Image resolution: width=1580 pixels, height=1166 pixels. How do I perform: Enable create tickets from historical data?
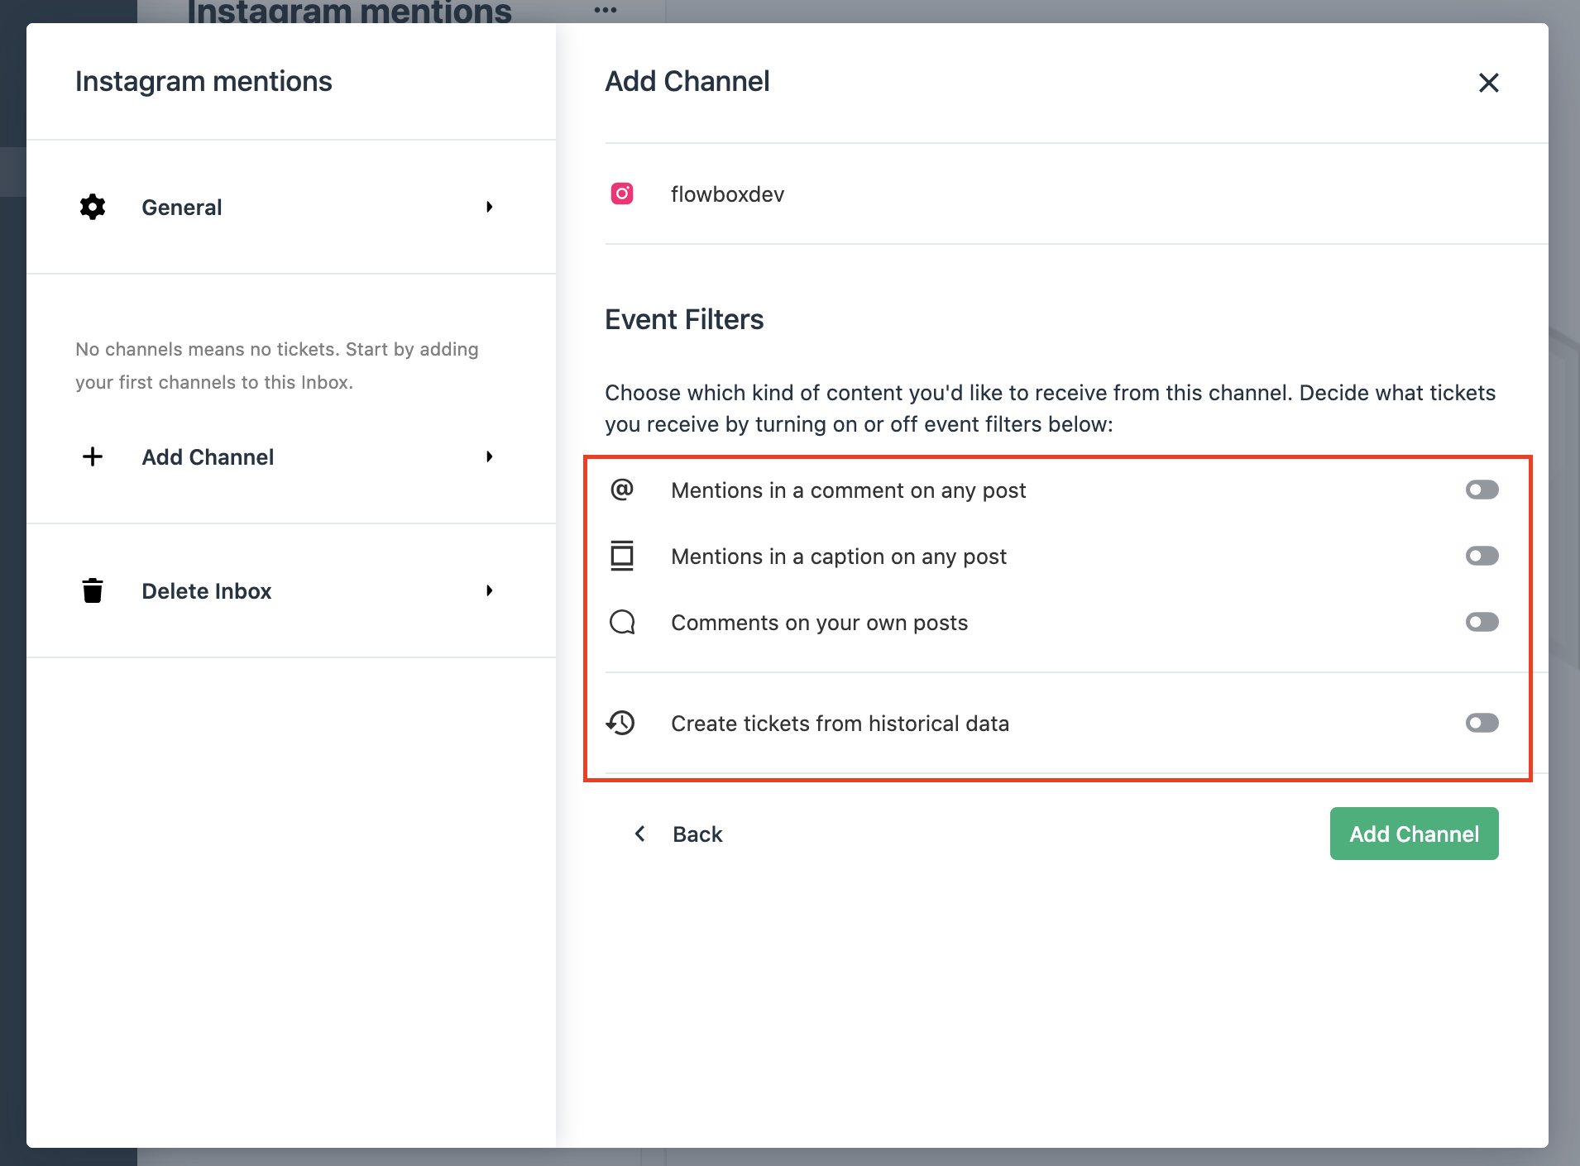click(x=1482, y=723)
